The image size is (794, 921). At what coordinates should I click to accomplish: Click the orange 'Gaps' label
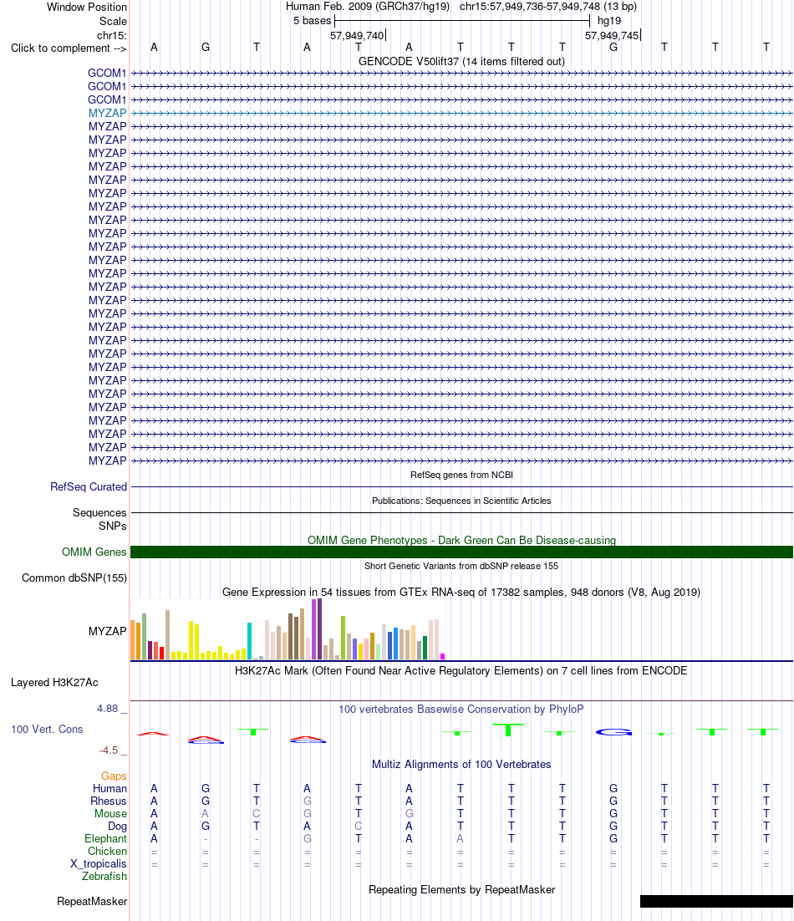tap(114, 776)
